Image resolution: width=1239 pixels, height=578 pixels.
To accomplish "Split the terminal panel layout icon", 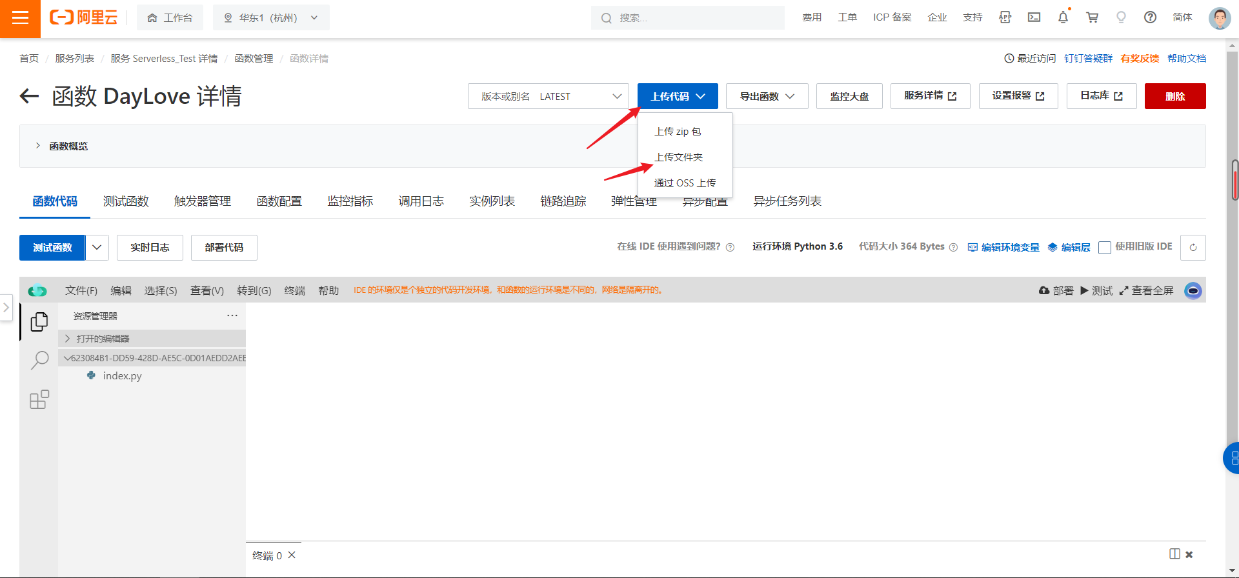I will point(1174,554).
